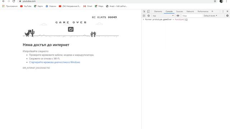Viewport: 230px width, 129px height.
Task: Open the Новини bookmark
Action: [x=51, y=6]
